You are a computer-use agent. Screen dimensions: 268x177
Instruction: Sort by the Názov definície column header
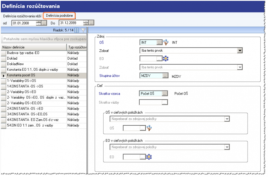(33, 47)
